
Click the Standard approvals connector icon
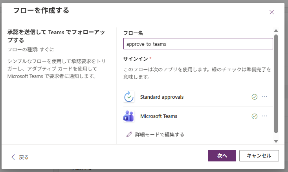129,97
